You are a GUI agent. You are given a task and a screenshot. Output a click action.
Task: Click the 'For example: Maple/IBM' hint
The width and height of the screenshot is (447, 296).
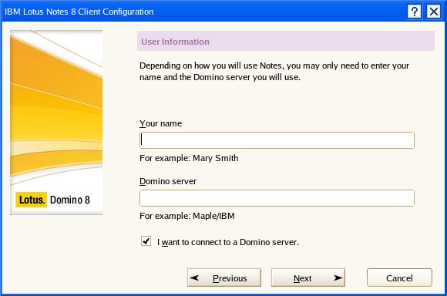(187, 216)
